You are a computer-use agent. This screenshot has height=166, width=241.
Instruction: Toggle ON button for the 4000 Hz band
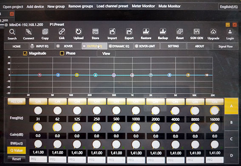coord(175,102)
